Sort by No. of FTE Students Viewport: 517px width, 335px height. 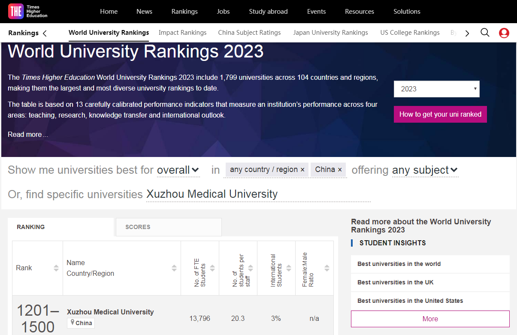pyautogui.click(x=212, y=268)
